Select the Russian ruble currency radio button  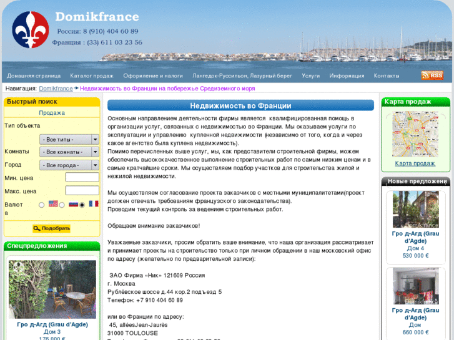[x=62, y=205]
